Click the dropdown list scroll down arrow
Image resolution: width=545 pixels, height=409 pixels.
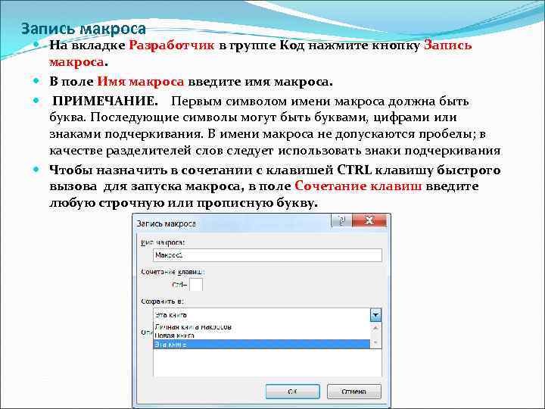click(375, 344)
